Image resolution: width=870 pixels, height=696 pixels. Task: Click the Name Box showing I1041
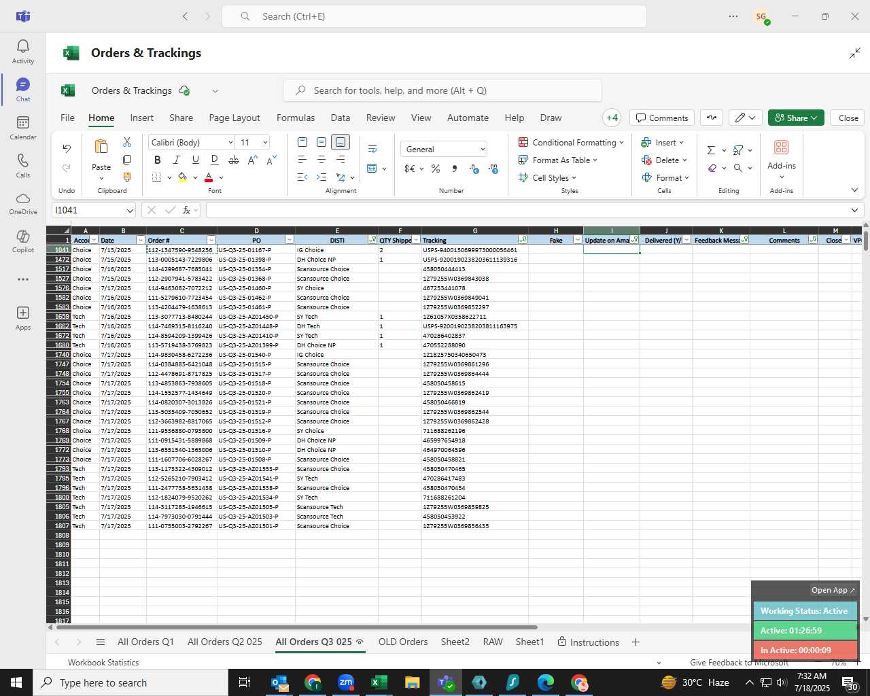pos(94,210)
